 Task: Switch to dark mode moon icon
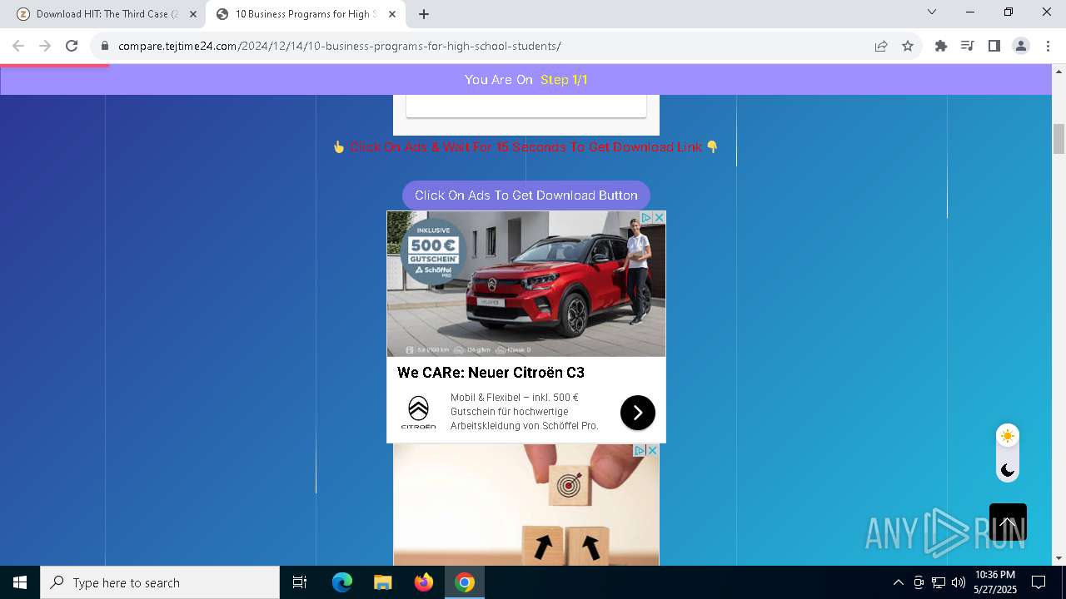(1008, 470)
